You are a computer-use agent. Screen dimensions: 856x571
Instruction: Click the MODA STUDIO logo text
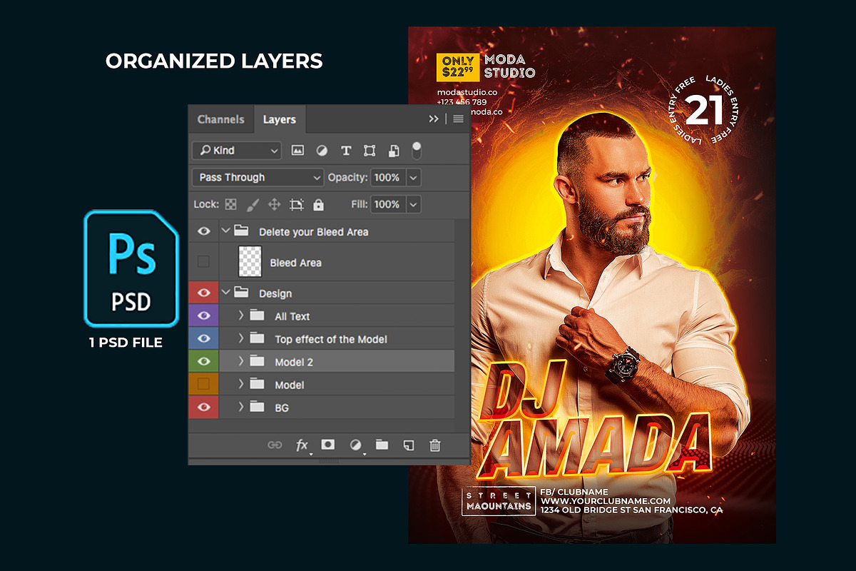click(x=509, y=66)
